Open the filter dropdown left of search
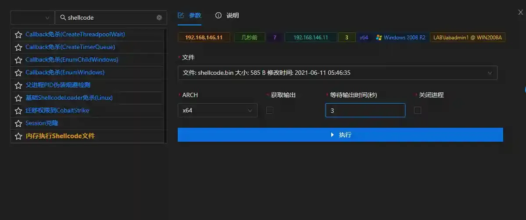The width and height of the screenshot is (526, 220). (x=32, y=17)
